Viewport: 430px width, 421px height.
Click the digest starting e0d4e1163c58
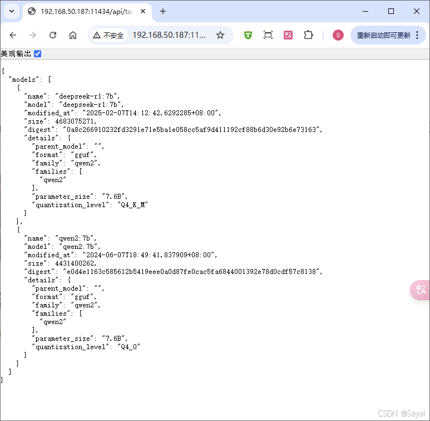[192, 272]
